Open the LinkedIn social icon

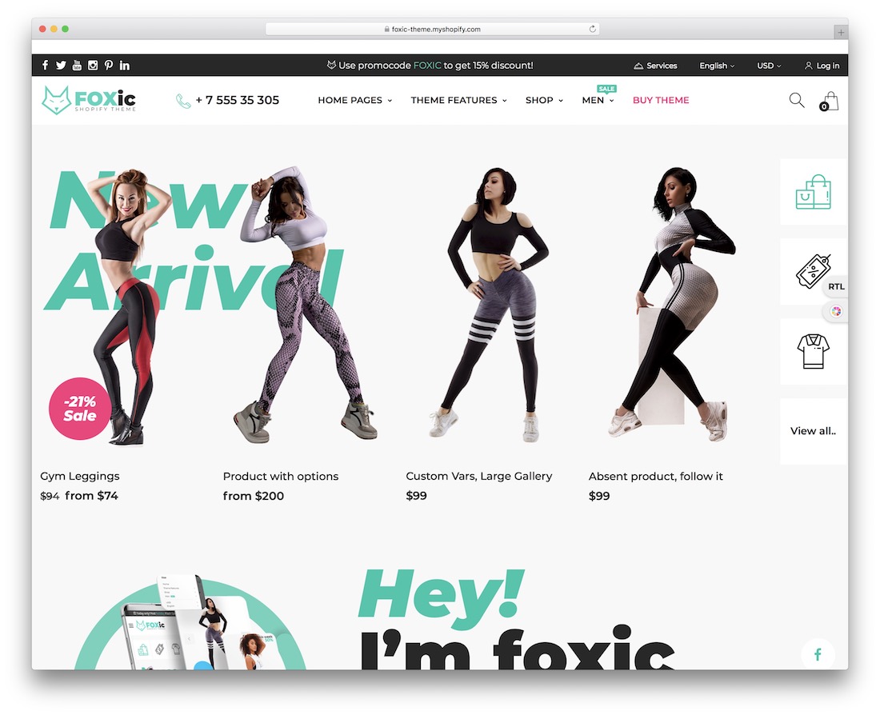click(x=125, y=65)
